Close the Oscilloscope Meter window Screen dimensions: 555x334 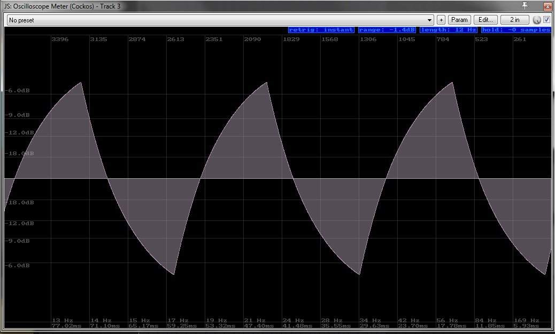(x=547, y=6)
